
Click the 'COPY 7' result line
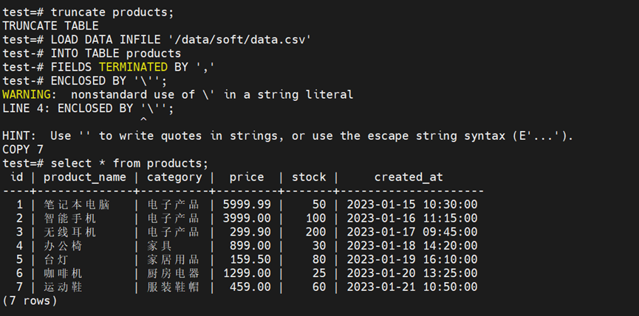click(23, 149)
